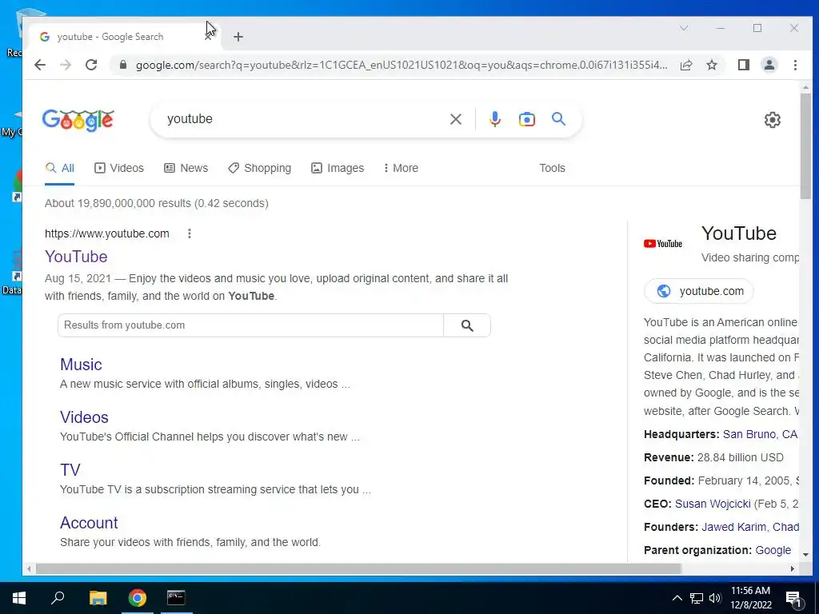The height and width of the screenshot is (614, 819).
Task: Click YouTube logo in knowledge panel
Action: [663, 244]
